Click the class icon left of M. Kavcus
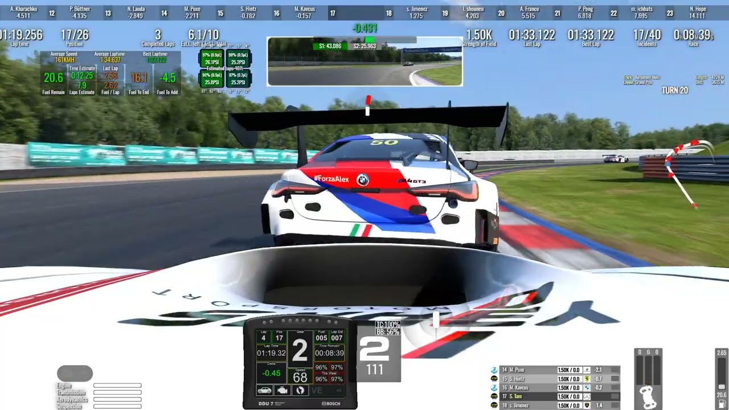 pyautogui.click(x=494, y=388)
